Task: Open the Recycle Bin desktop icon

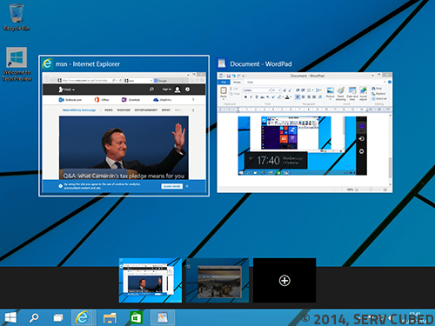Action: click(x=17, y=17)
